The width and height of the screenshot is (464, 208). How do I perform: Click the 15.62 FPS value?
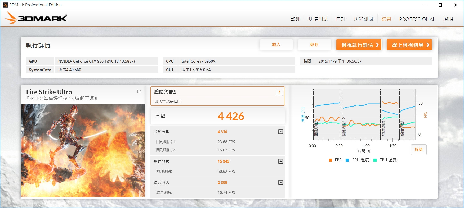pyautogui.click(x=226, y=150)
